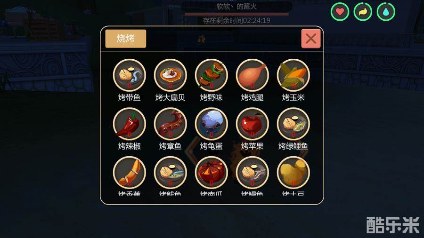Image resolution: width=424 pixels, height=238 pixels.
Task: Select the 烤苹果 roasted apple icon
Action: click(253, 124)
